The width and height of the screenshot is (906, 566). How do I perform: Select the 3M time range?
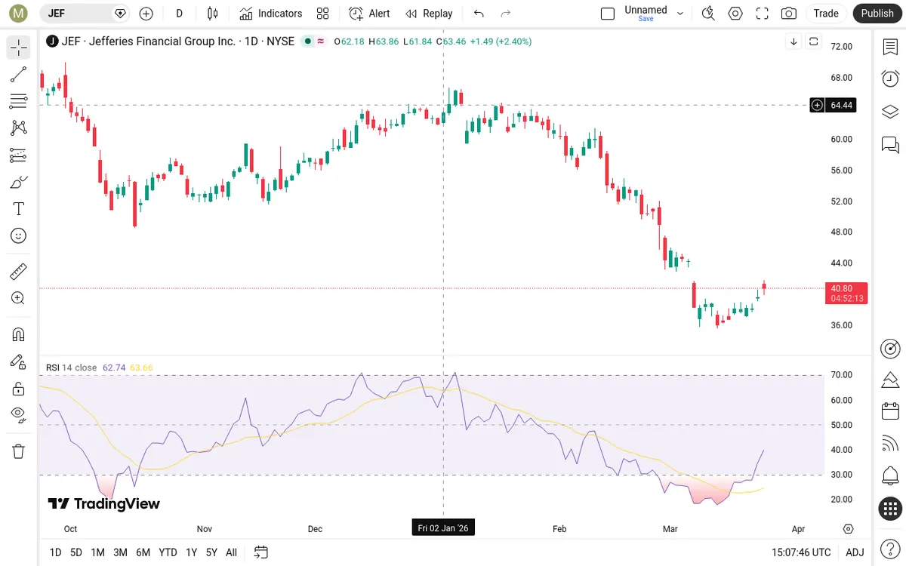pos(120,552)
